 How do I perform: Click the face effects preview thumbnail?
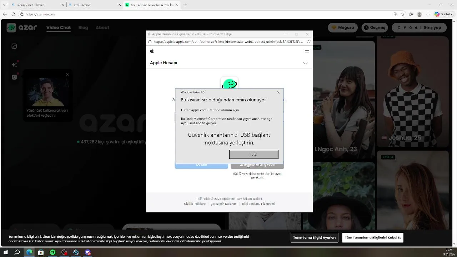pos(47,92)
